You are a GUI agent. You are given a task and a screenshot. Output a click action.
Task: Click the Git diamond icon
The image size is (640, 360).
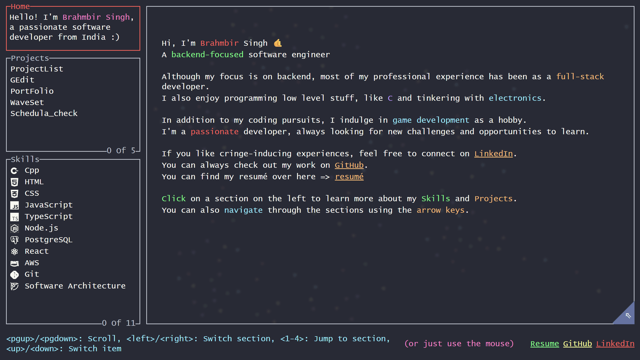click(x=14, y=274)
